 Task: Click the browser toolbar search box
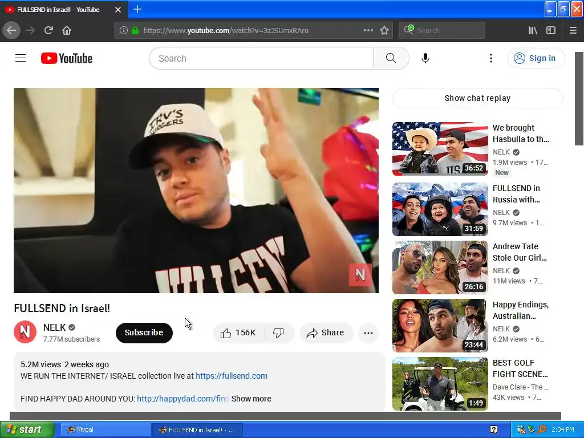442,30
